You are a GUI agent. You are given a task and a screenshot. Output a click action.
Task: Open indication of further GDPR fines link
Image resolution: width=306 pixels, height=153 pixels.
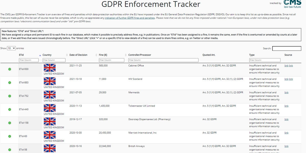[x=130, y=18]
